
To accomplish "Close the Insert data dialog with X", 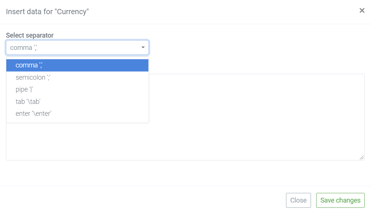I will (x=362, y=11).
